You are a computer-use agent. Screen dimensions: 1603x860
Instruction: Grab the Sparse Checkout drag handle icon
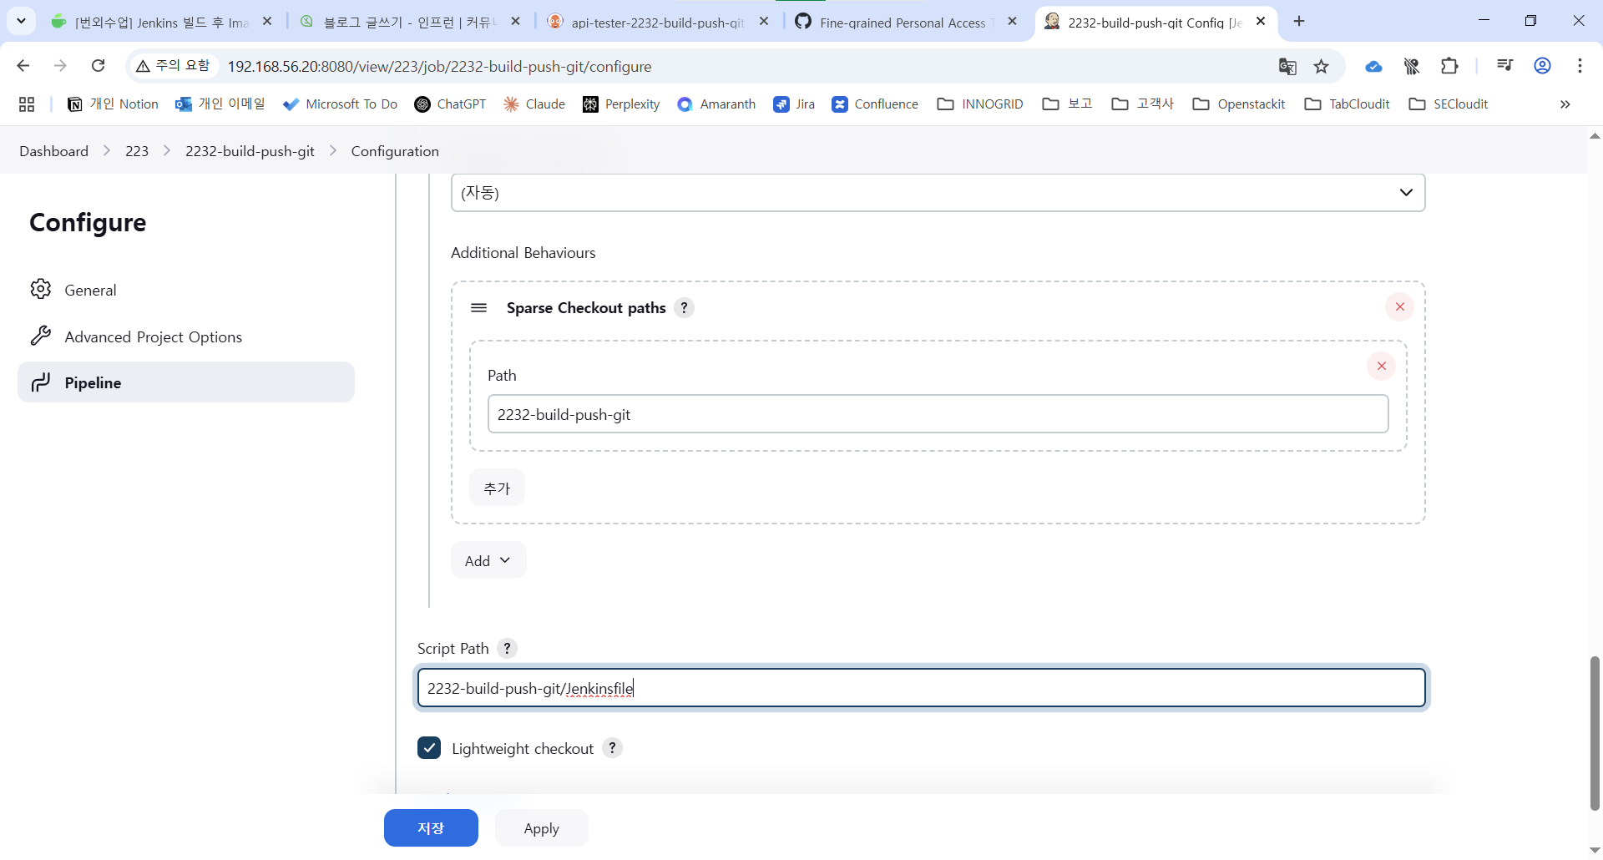(x=479, y=308)
